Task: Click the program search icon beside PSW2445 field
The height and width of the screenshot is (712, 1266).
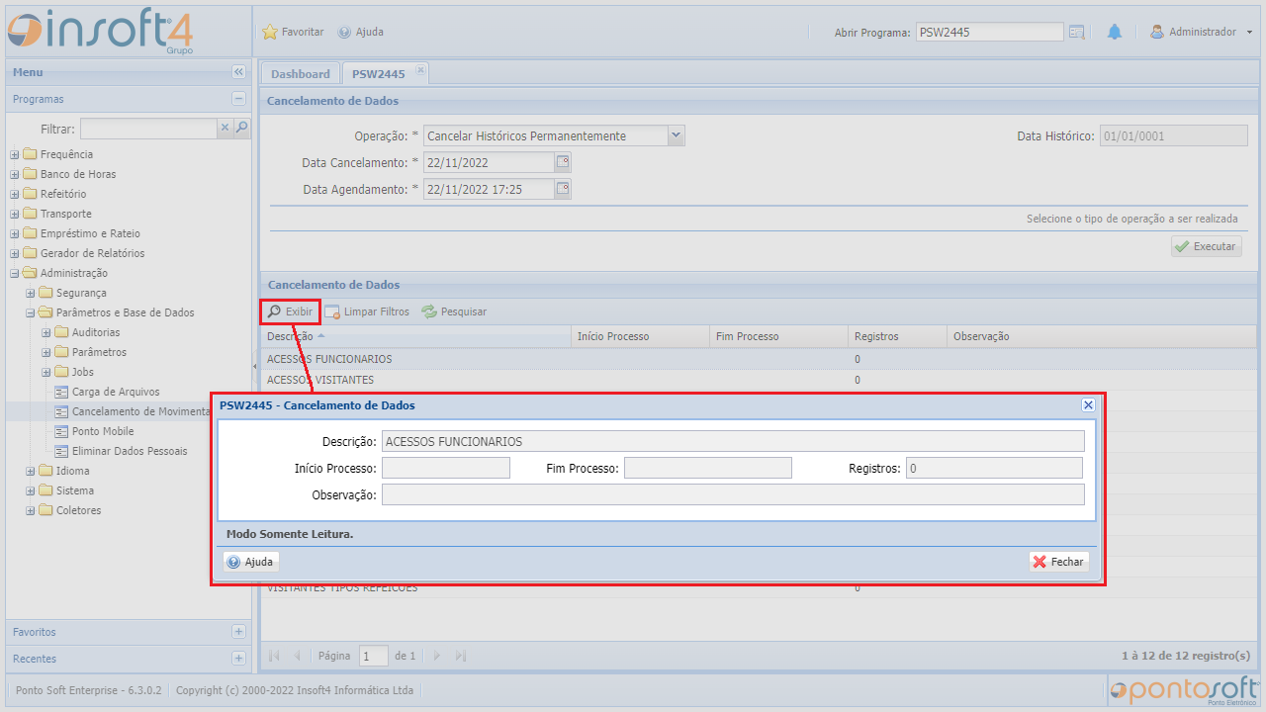Action: [x=1077, y=32]
